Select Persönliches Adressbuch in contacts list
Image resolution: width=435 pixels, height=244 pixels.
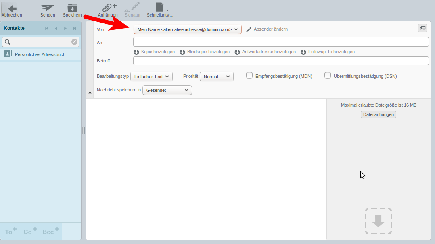click(x=40, y=54)
